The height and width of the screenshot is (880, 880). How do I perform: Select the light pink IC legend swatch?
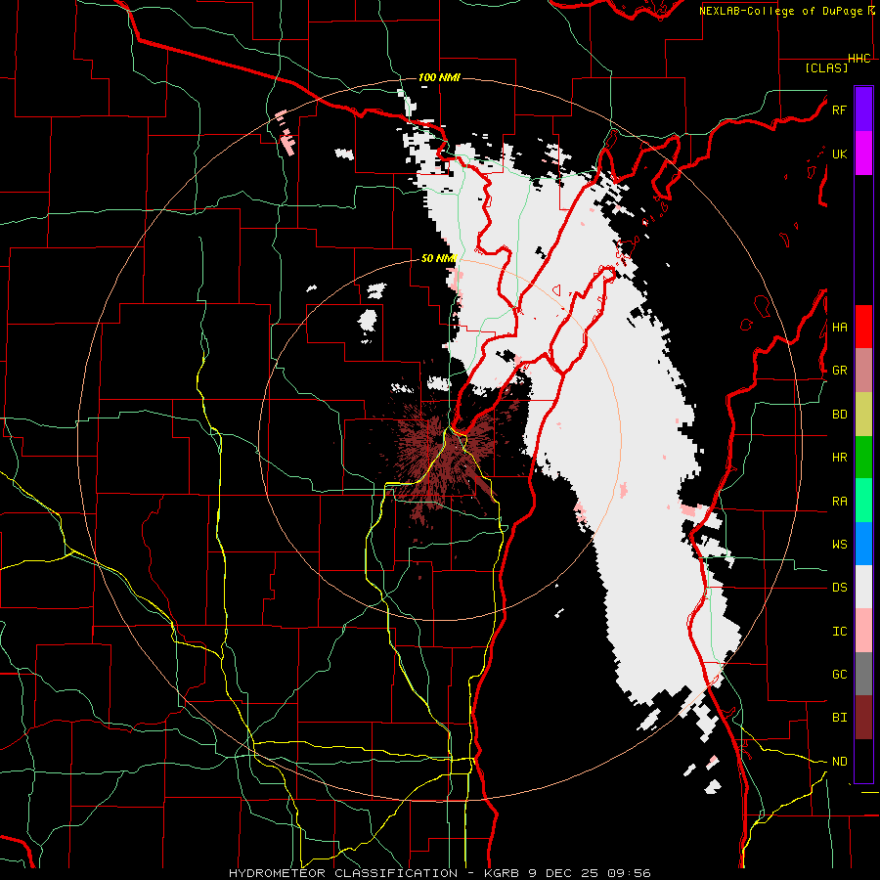863,631
